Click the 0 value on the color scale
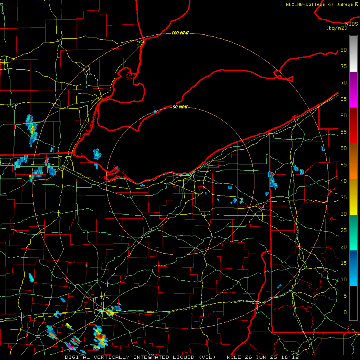The width and height of the screenshot is (360, 360). [x=345, y=312]
